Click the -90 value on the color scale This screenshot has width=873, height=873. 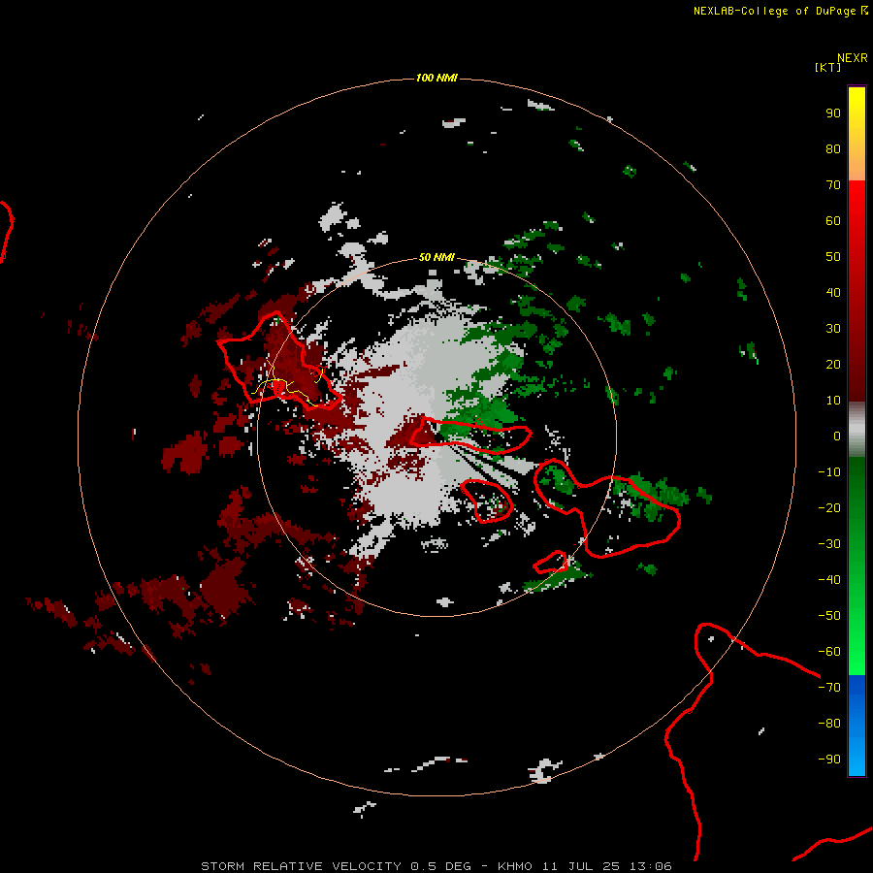pos(829,760)
